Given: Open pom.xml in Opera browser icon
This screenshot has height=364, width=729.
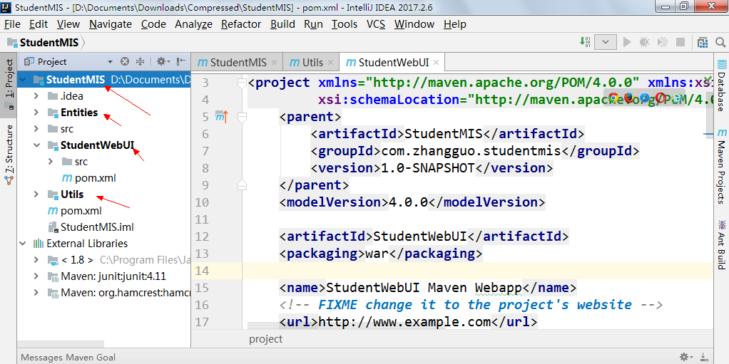Looking at the screenshot, I should (x=661, y=98).
